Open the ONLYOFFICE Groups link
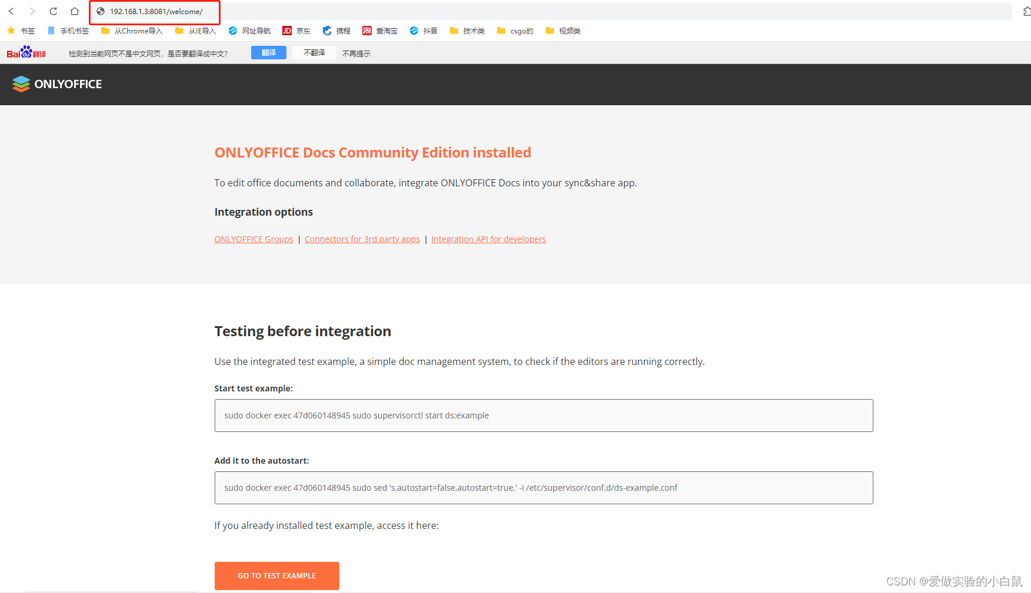The height and width of the screenshot is (593, 1031). coord(254,239)
